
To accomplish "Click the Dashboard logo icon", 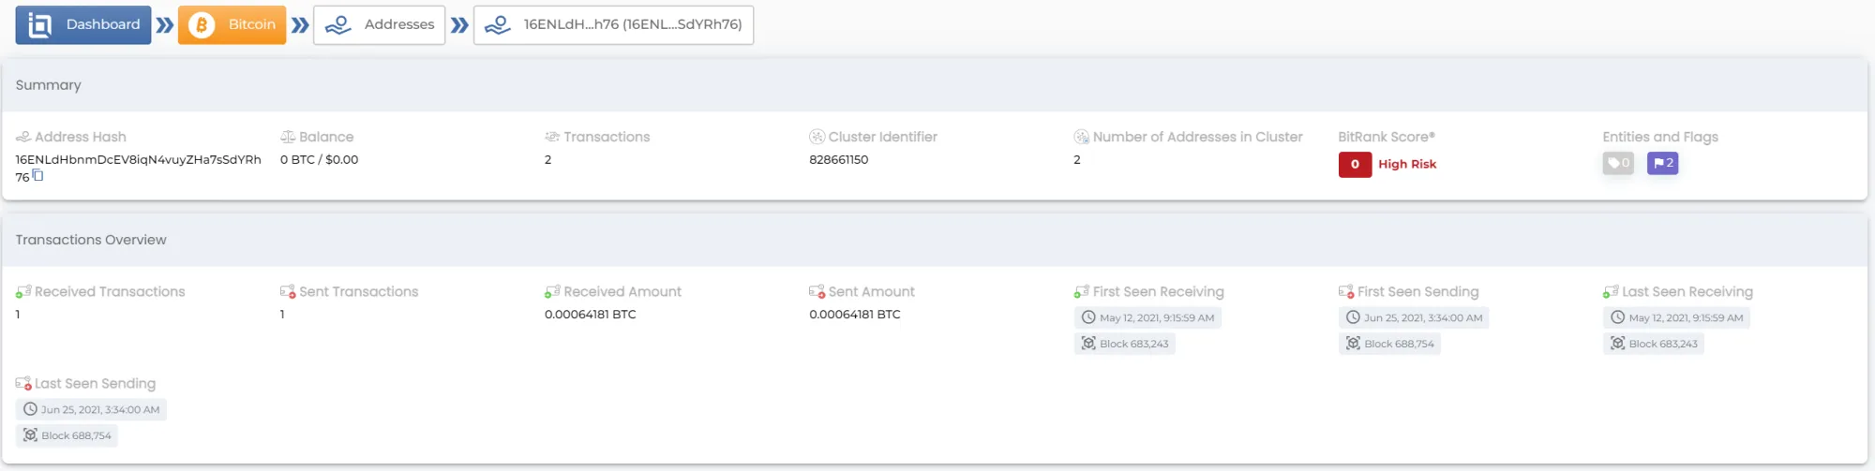I will coord(39,25).
